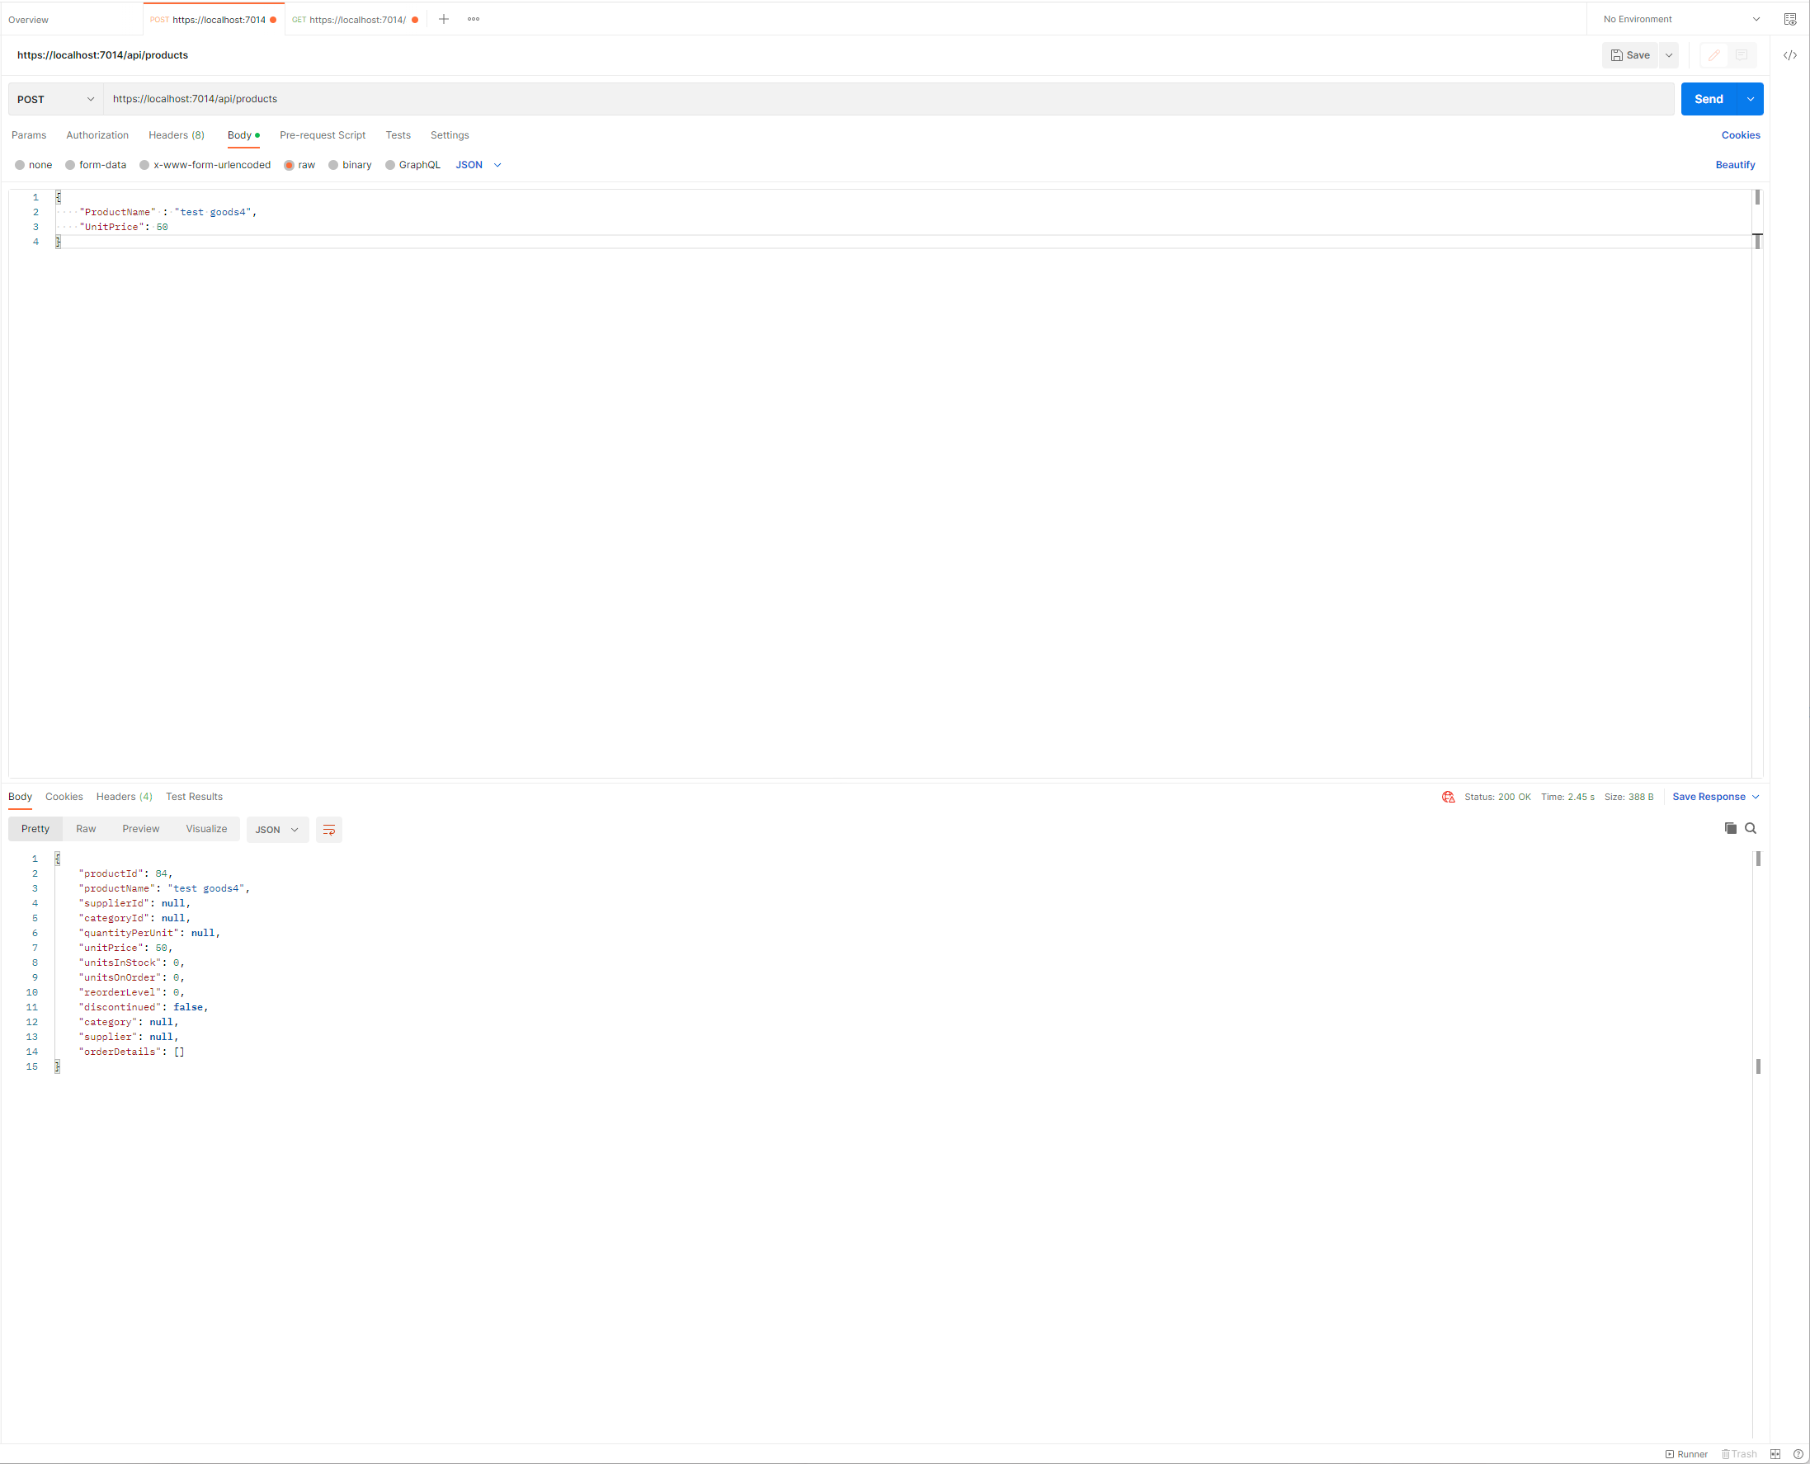Viewport: 1810px width, 1464px height.
Task: Select the form-data body option
Action: 71,165
